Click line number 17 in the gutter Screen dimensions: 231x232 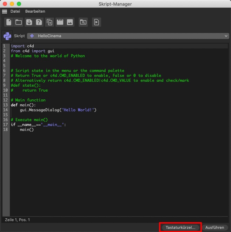5,125
